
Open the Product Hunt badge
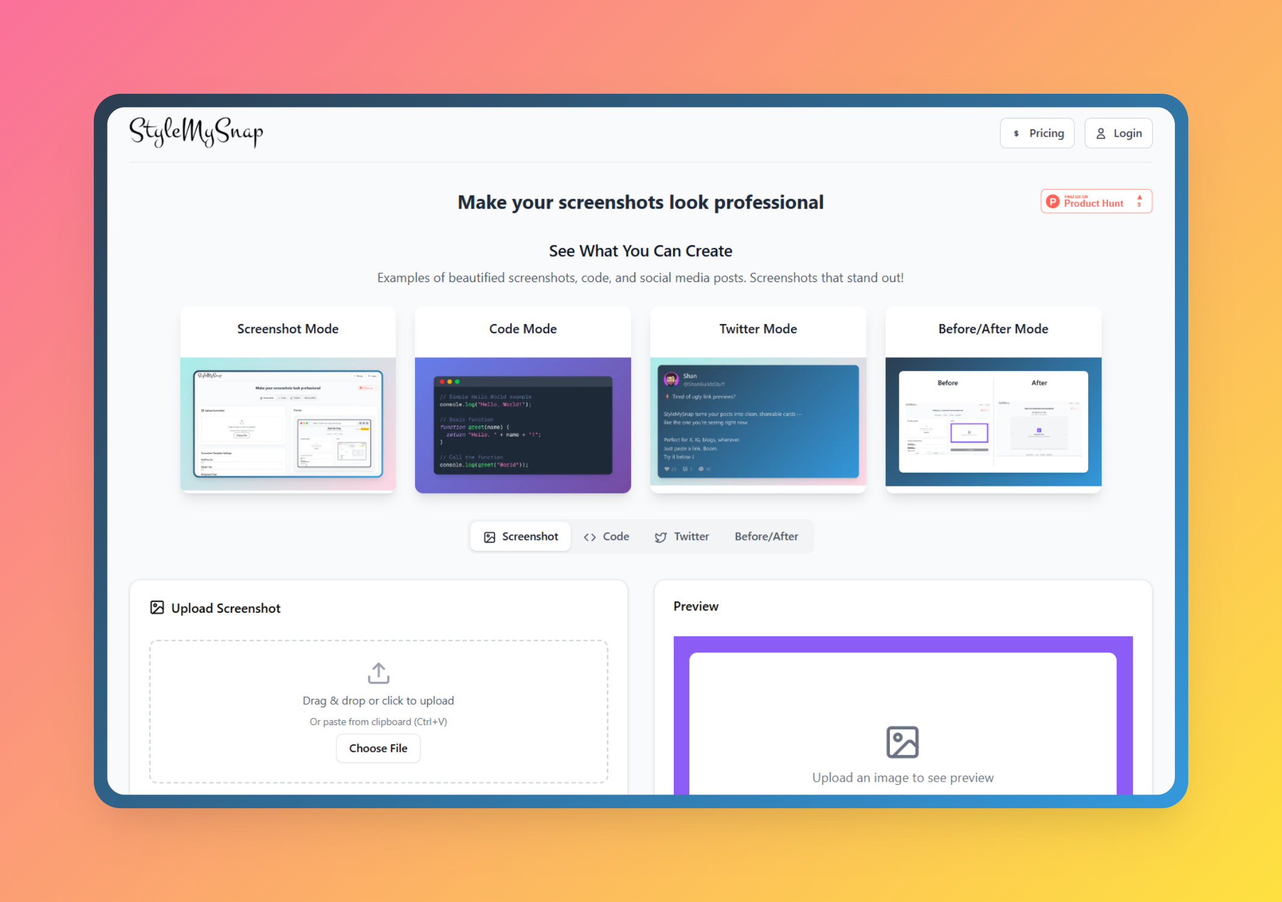[x=1096, y=201]
